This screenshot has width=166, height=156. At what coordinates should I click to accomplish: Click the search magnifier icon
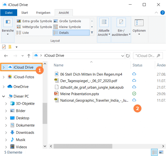[158, 55]
